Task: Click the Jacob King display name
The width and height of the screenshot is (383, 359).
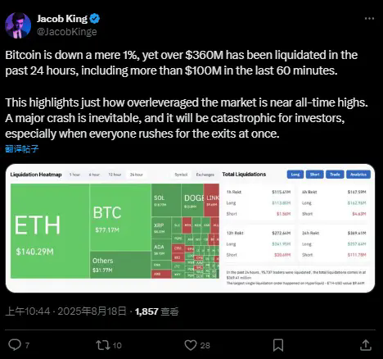Action: [62, 19]
